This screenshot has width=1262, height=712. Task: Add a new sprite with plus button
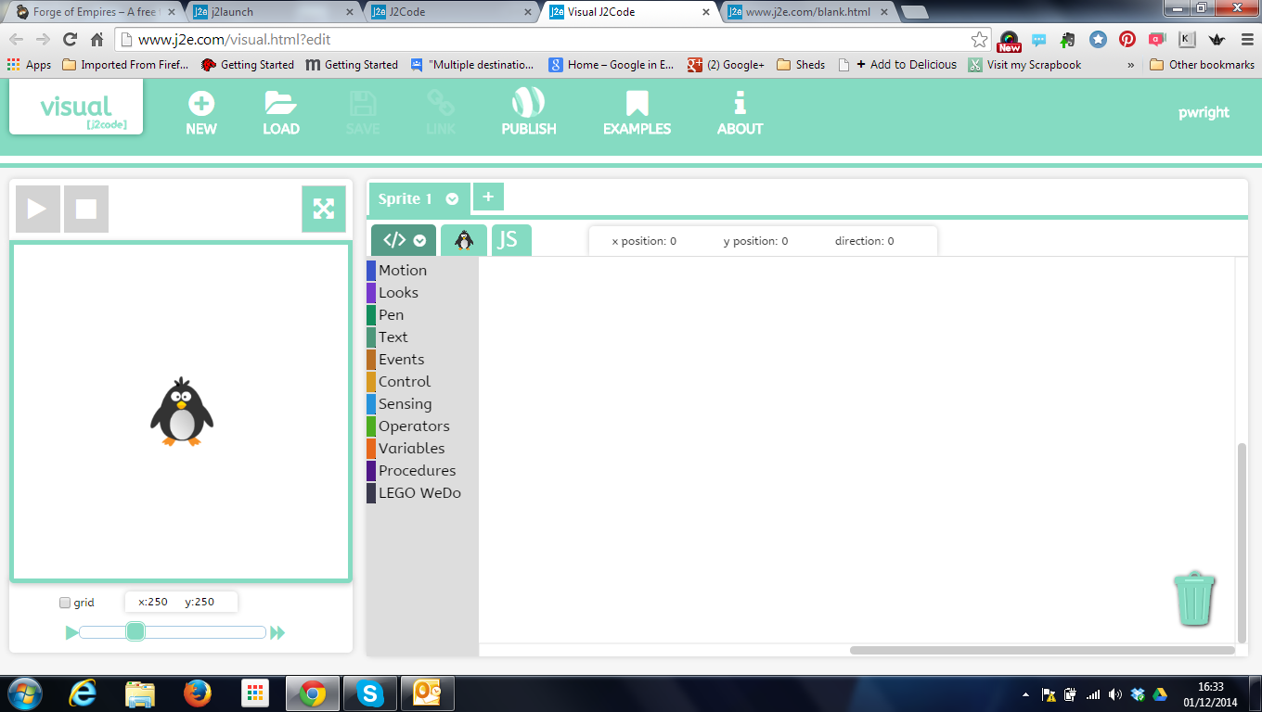[488, 197]
